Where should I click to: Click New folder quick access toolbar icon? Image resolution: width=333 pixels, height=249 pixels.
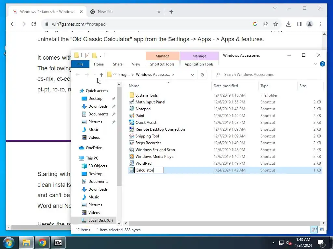click(94, 55)
